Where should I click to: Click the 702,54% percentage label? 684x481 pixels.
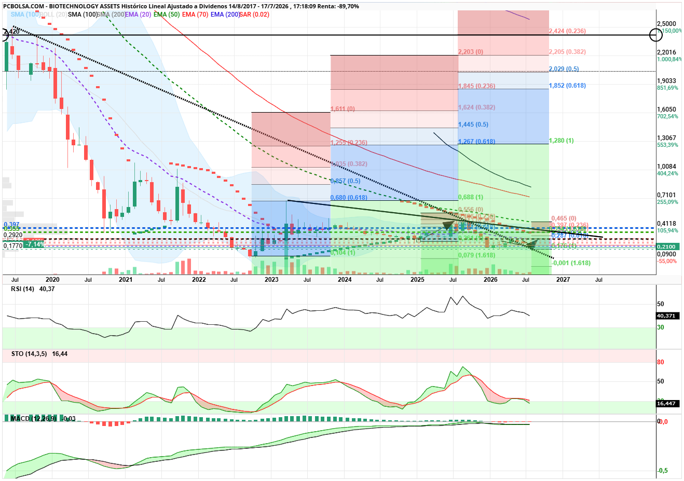pos(667,116)
